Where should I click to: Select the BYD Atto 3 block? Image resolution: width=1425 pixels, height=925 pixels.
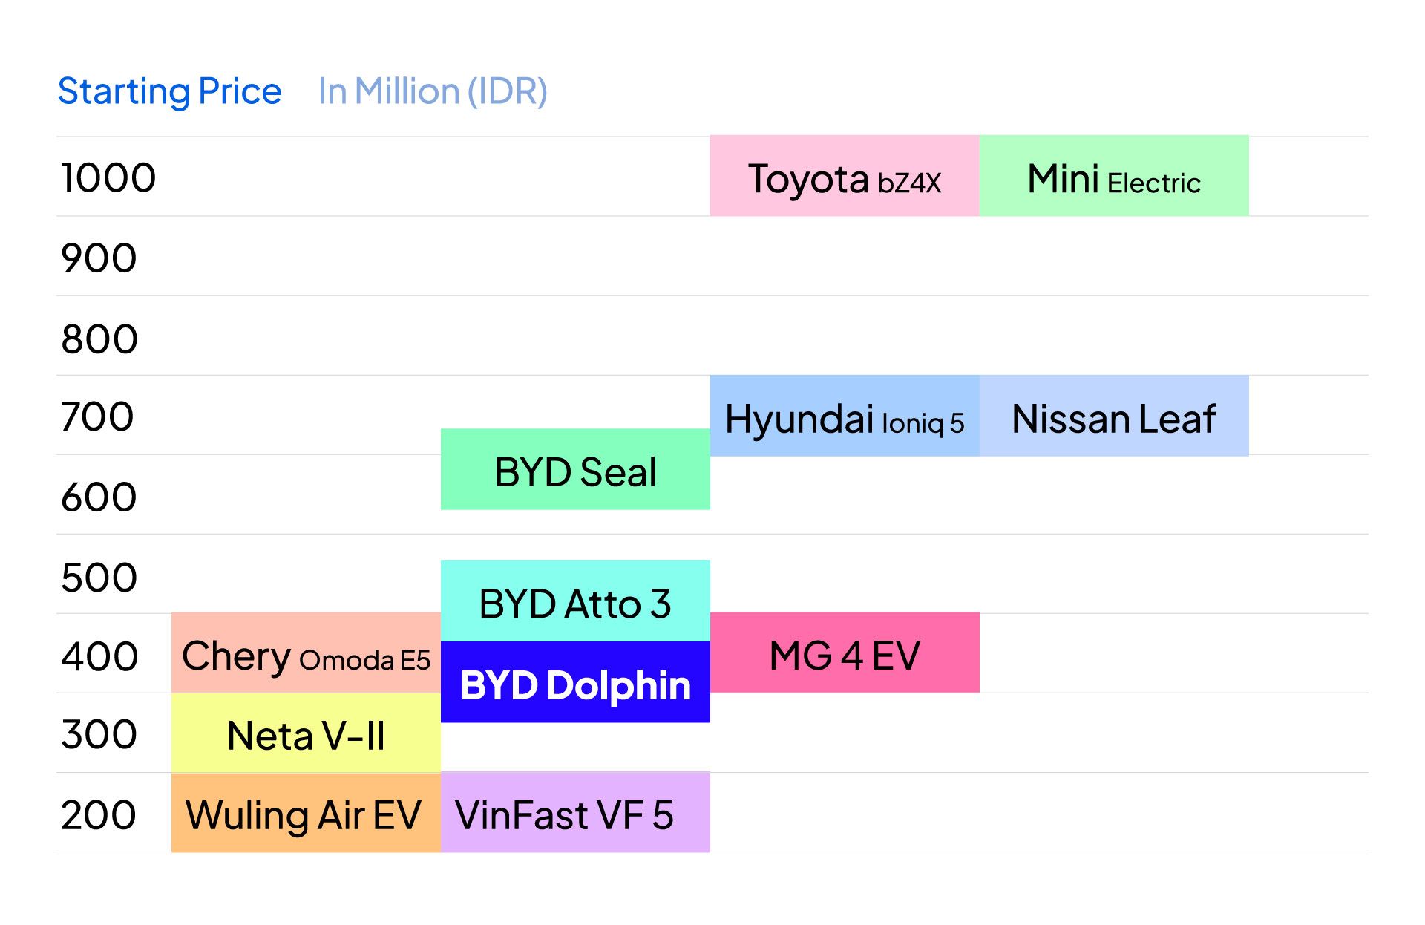(575, 601)
